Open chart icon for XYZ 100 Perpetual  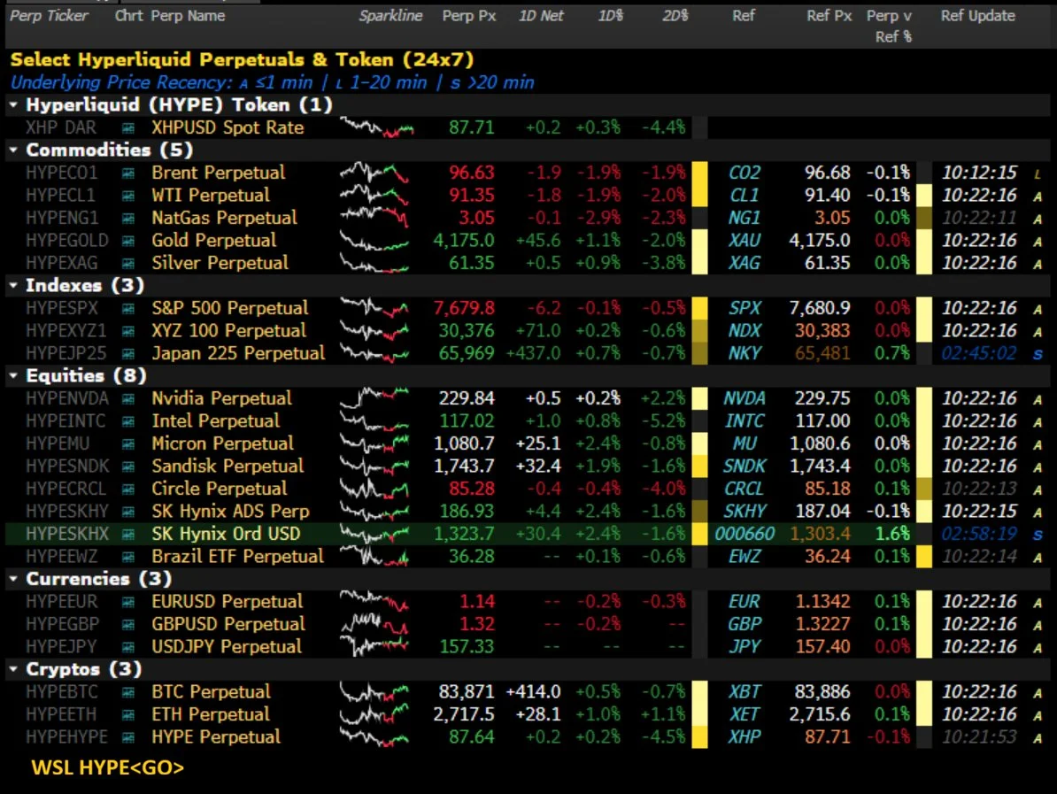128,331
